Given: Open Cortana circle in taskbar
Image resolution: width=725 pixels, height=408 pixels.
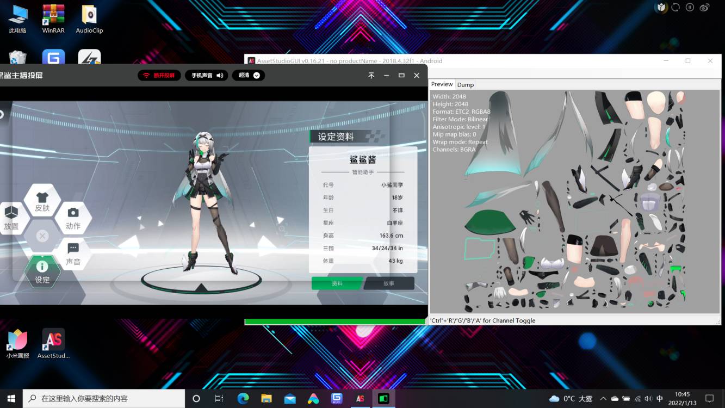Looking at the screenshot, I should click(196, 398).
